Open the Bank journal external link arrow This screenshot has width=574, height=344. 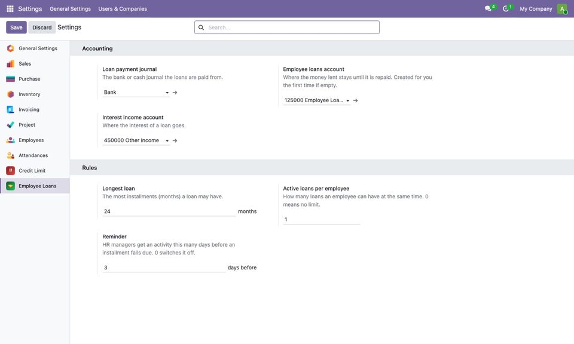coord(175,93)
